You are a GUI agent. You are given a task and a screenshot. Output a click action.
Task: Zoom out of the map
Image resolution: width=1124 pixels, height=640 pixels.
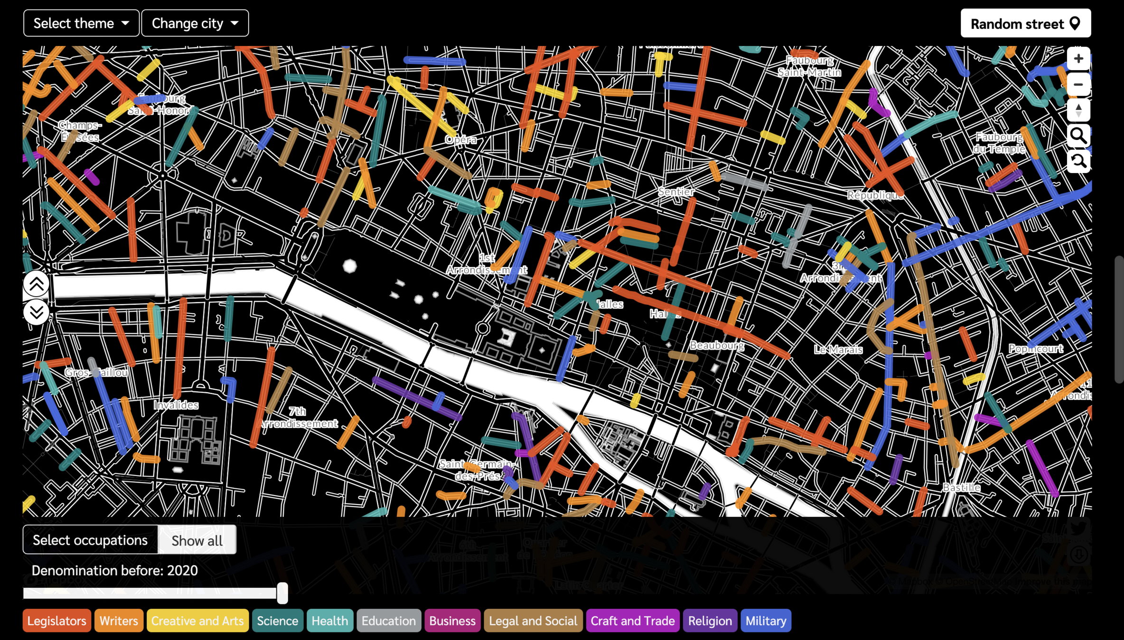click(1078, 84)
